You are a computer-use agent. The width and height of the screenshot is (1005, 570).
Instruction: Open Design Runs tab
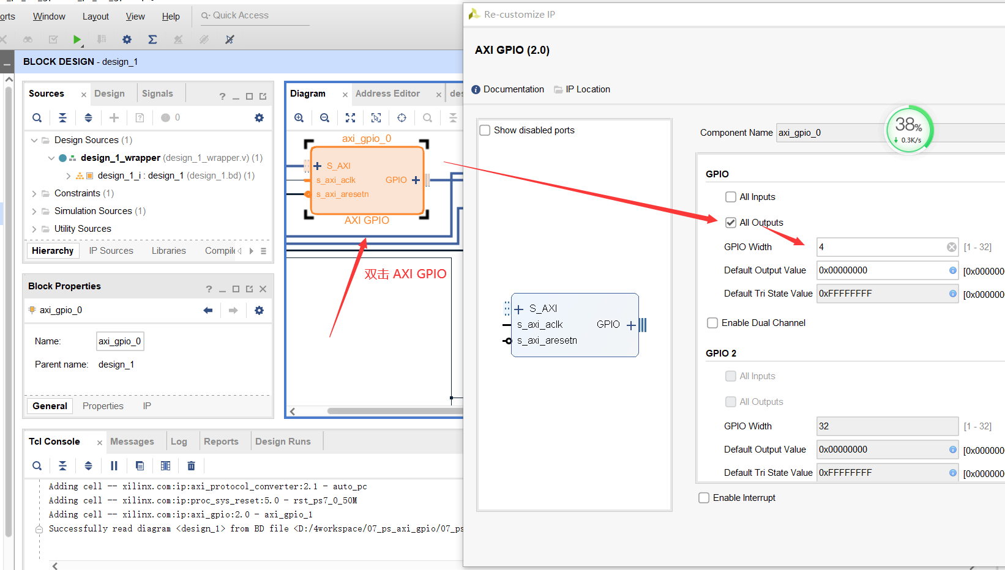coord(283,442)
